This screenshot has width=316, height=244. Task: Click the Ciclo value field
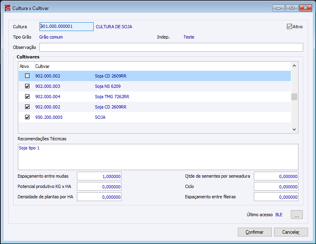click(x=276, y=187)
